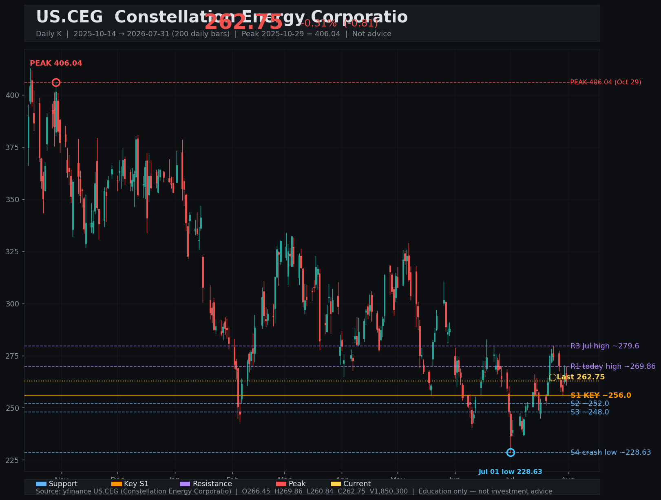
Task: Click the US.CEG Constellation Energy title
Action: [x=222, y=17]
